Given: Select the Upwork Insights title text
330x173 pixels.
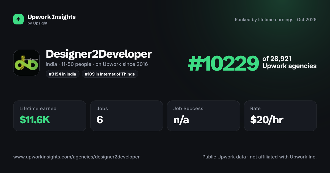Looking at the screenshot, I should tap(51, 17).
